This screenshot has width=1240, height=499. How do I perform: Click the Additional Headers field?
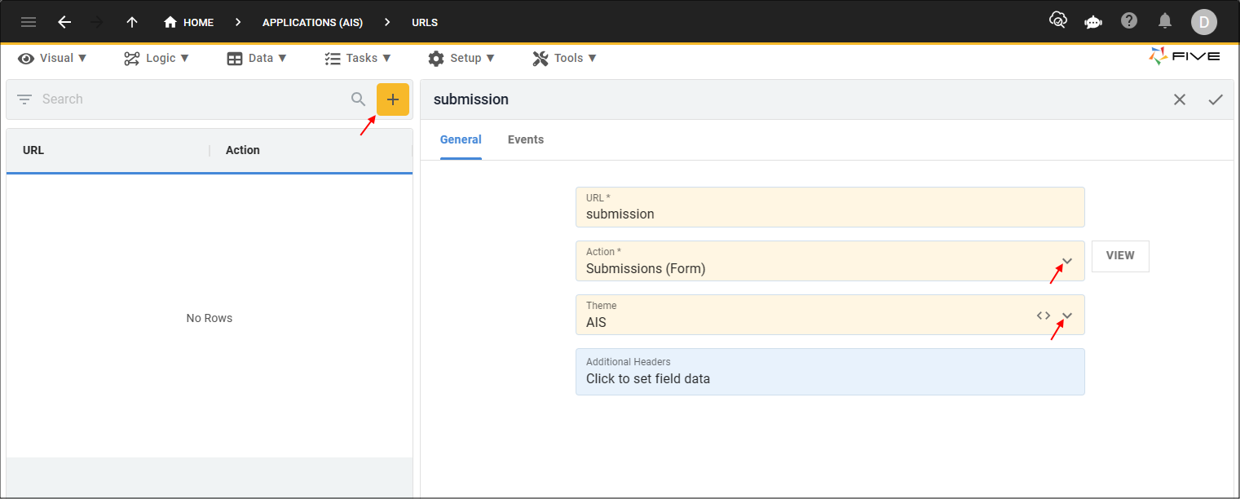click(x=830, y=372)
